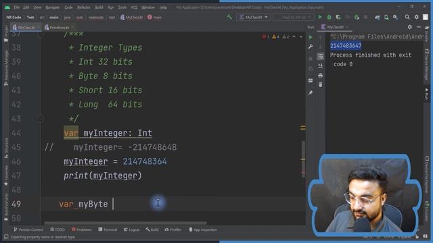Open the Refactor menu
Image resolution: width=433 pixels, height=243 pixels.
pyautogui.click(x=84, y=7)
